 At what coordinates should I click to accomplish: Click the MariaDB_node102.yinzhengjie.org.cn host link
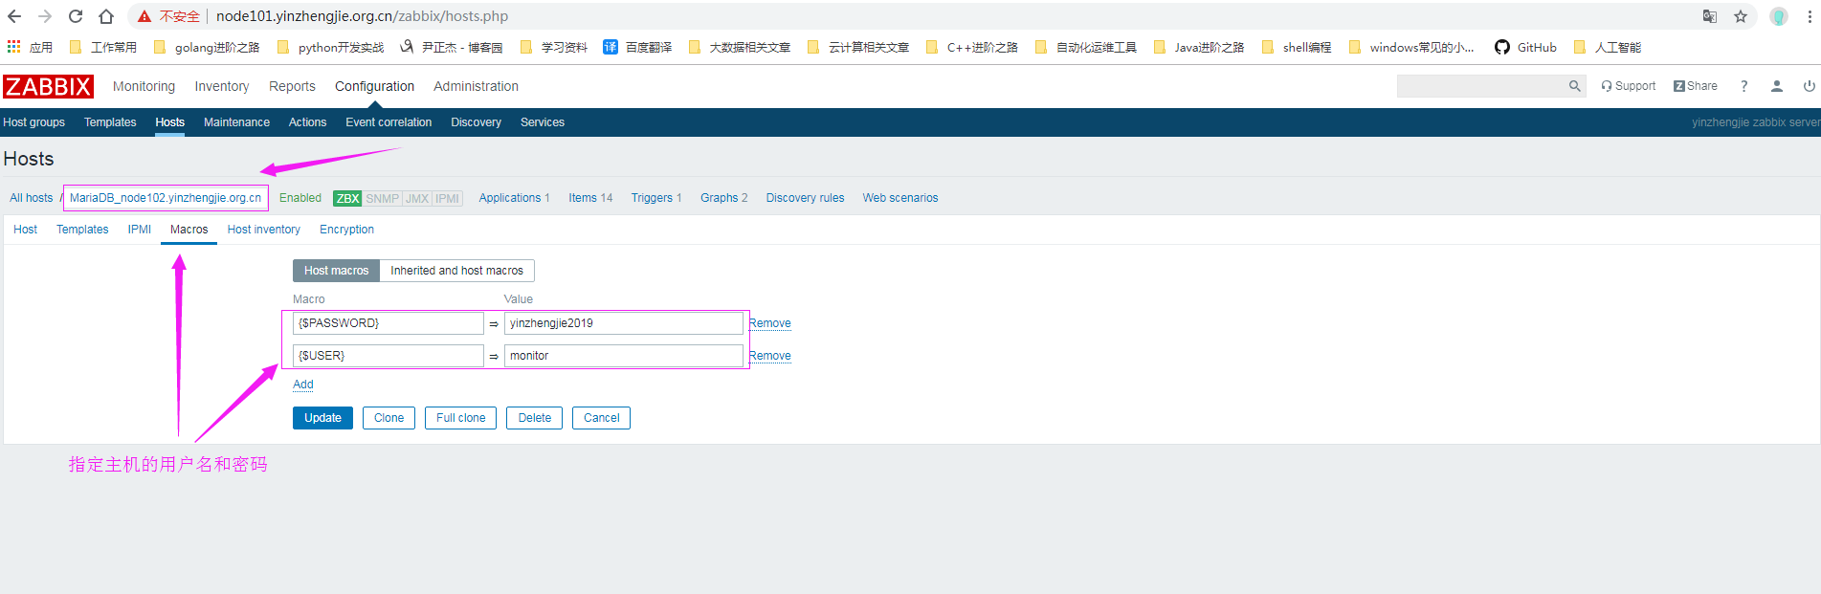[x=166, y=198]
